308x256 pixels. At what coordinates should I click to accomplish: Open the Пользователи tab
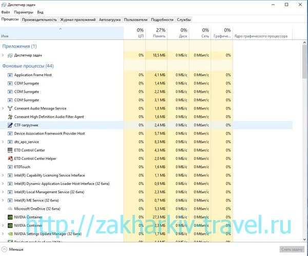point(136,20)
